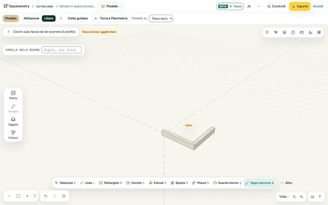Click Torna a Planimetria
This screenshot has width=328, height=205.
click(x=111, y=18)
